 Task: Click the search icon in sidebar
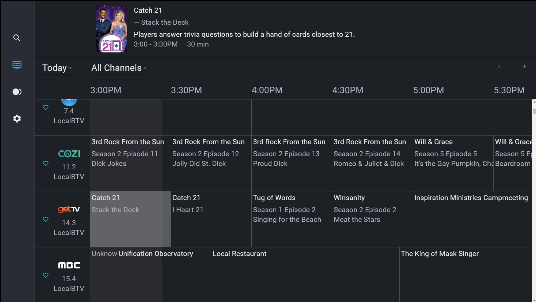pyautogui.click(x=17, y=38)
